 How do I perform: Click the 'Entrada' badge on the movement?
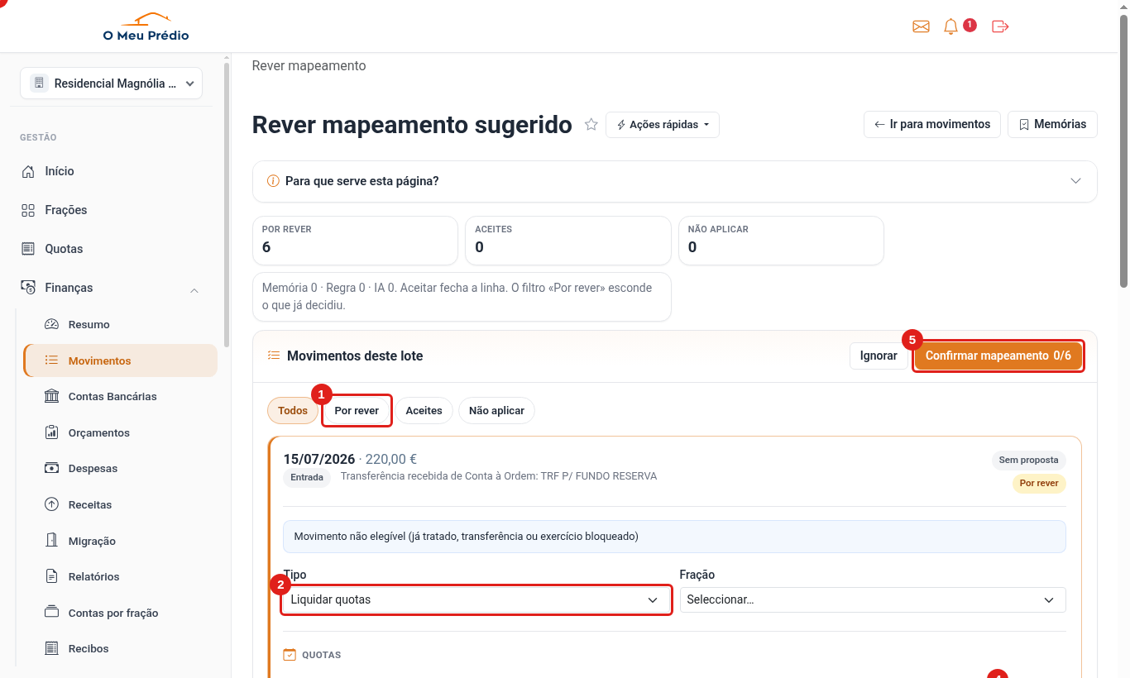(307, 477)
